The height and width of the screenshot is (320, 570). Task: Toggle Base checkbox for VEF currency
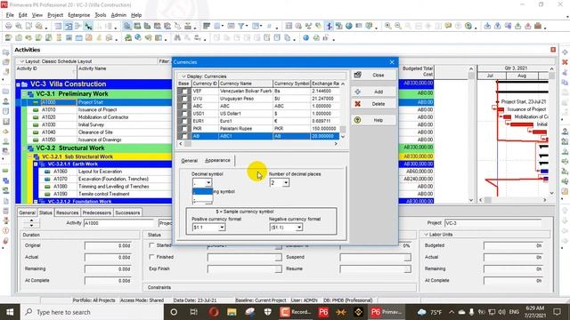point(184,91)
